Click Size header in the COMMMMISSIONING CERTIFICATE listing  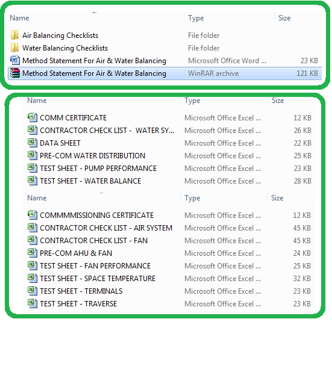pos(277,198)
